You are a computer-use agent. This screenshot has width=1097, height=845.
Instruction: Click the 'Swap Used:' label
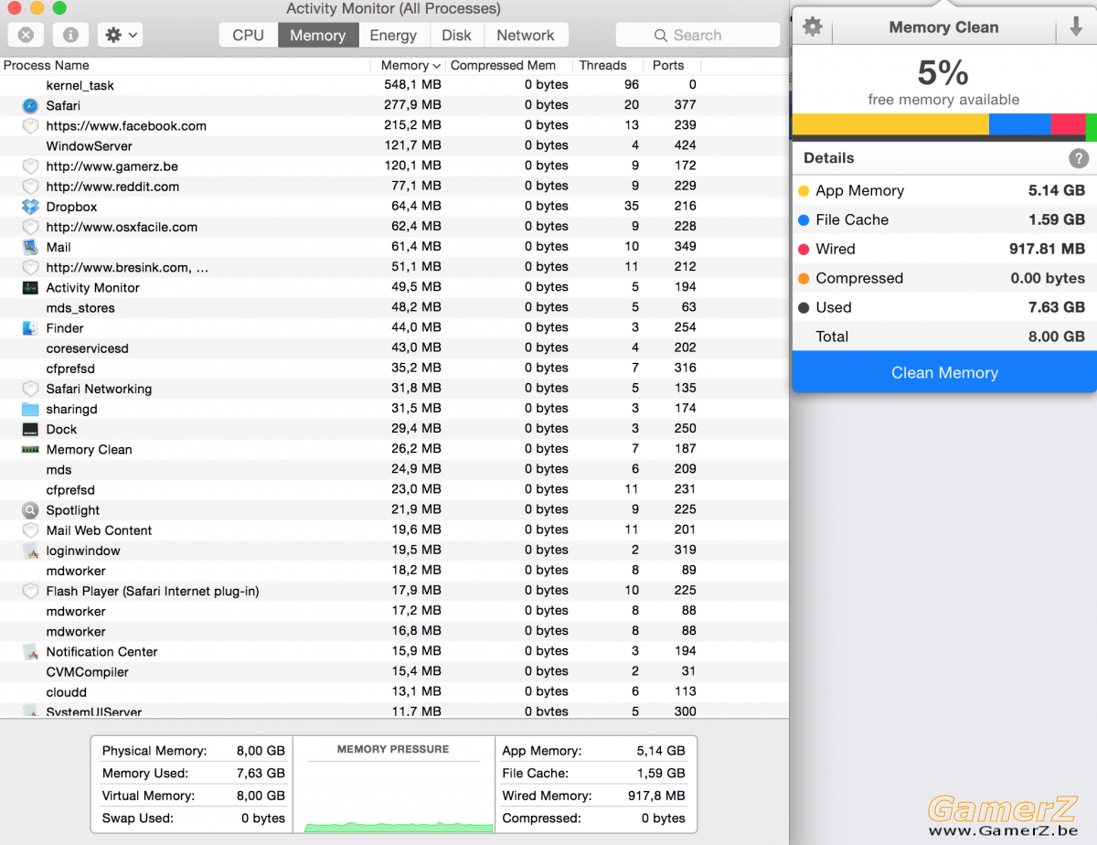[137, 818]
